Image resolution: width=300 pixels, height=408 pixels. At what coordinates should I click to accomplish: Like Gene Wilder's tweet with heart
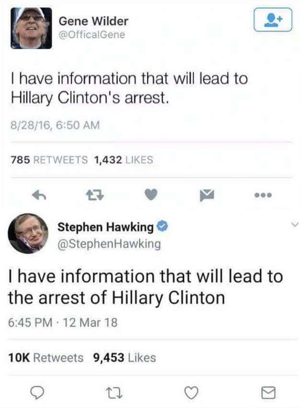[151, 194]
